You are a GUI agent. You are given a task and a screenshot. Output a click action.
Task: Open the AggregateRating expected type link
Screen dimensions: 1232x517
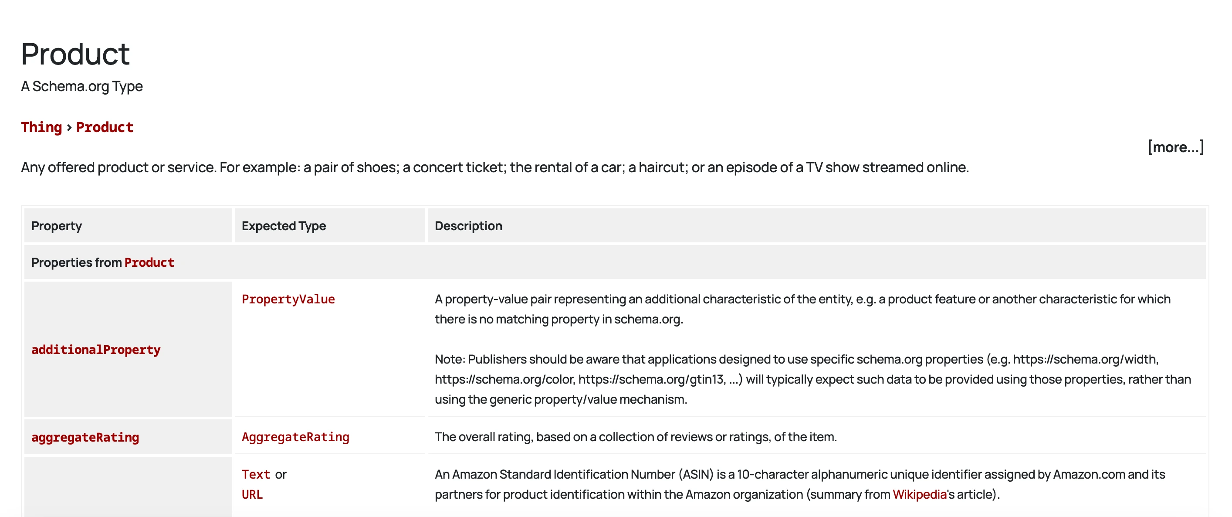click(x=295, y=437)
